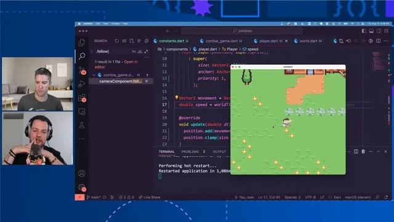The width and height of the screenshot is (394, 222).
Task: Toggle the secondary side bar layout icon
Action: 379,31
